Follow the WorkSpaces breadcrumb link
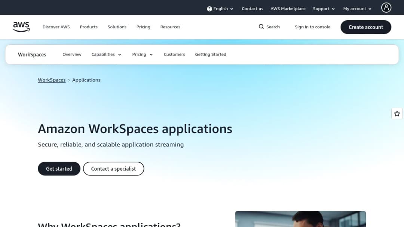404x227 pixels. point(52,80)
